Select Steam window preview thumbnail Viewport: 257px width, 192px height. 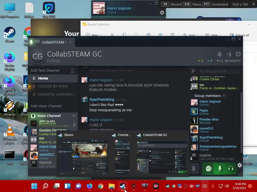point(83,156)
